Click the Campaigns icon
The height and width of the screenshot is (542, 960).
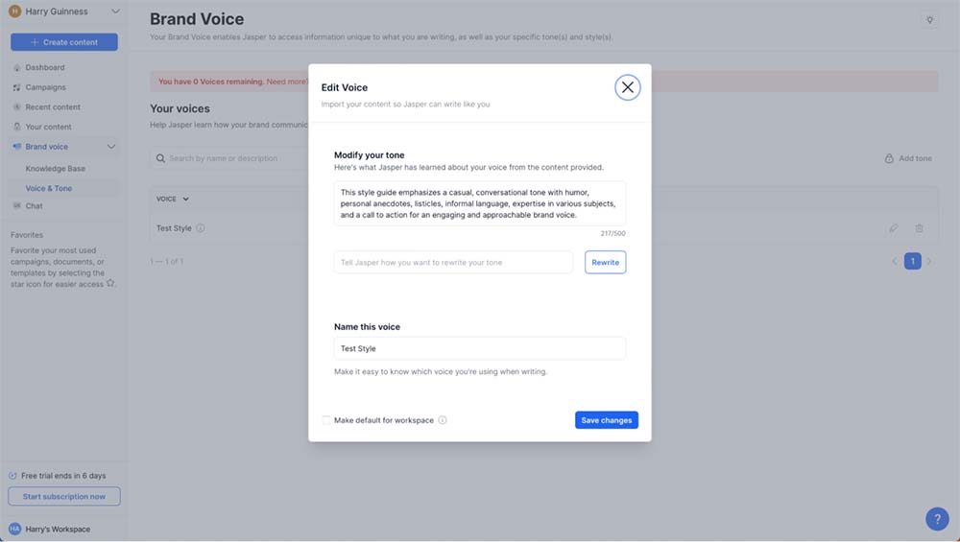point(16,87)
